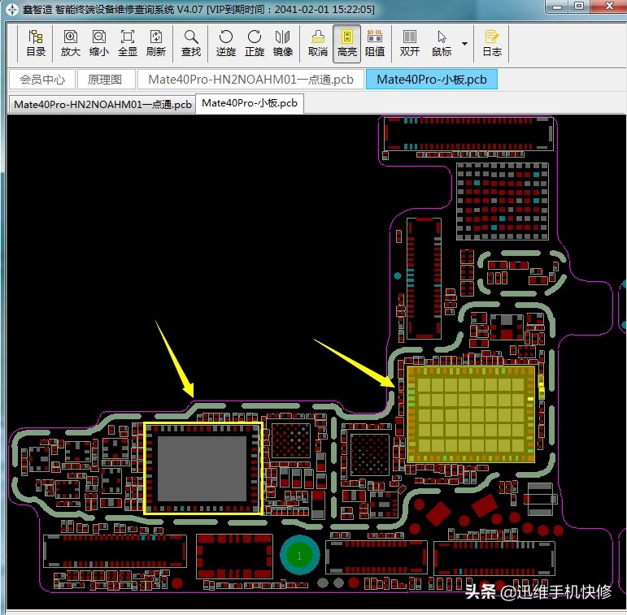Rotate board clockwise with 正旋
Image resolution: width=627 pixels, height=615 pixels.
click(x=255, y=43)
